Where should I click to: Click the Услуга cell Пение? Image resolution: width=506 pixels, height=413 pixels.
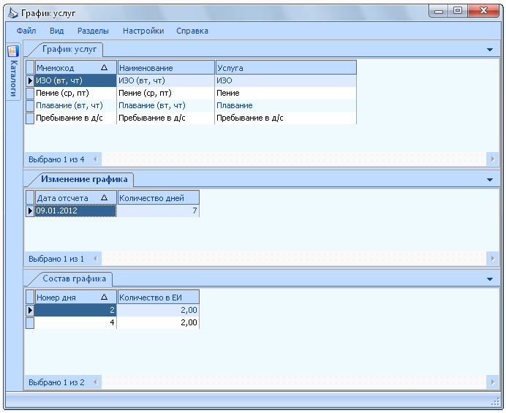(286, 94)
